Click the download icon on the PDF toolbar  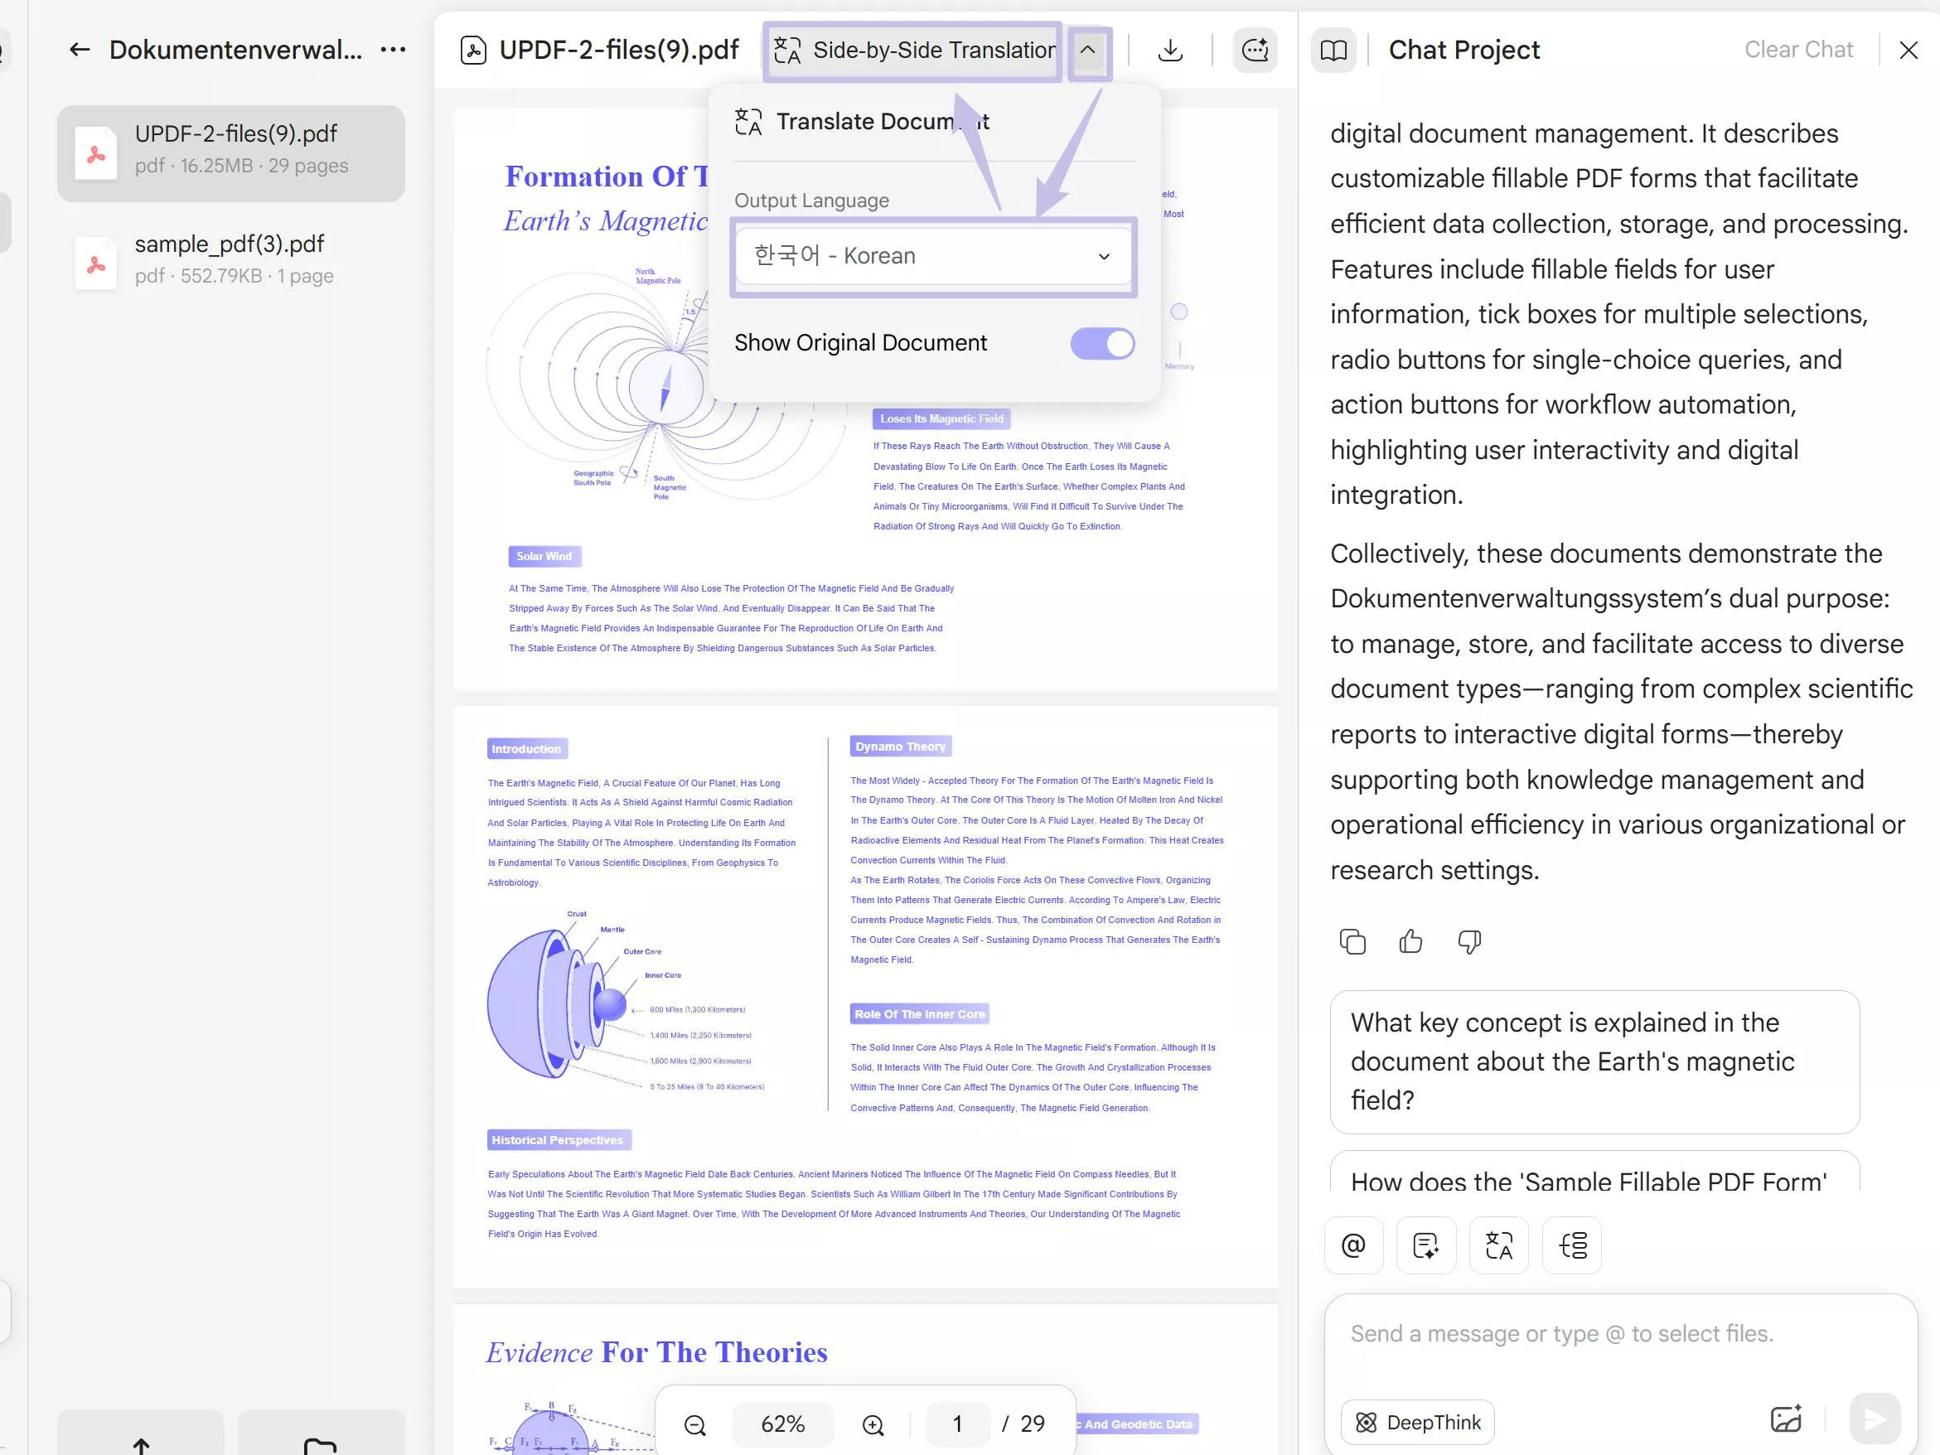1171,50
